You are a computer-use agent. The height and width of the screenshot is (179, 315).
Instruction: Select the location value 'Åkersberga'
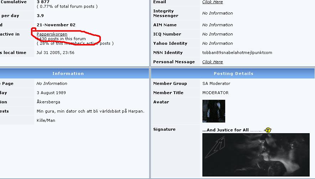click(48, 102)
